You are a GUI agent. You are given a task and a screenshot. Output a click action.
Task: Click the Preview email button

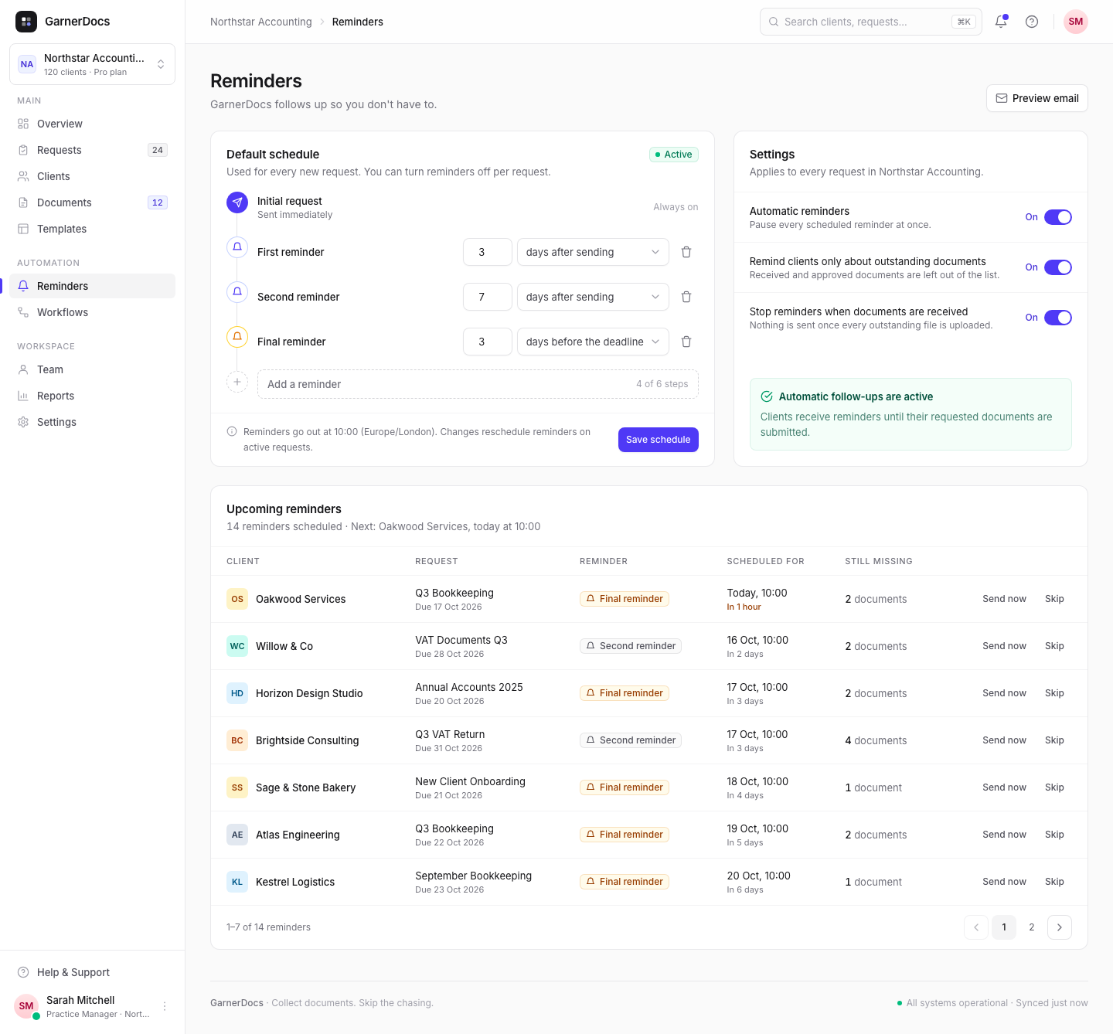coord(1036,98)
